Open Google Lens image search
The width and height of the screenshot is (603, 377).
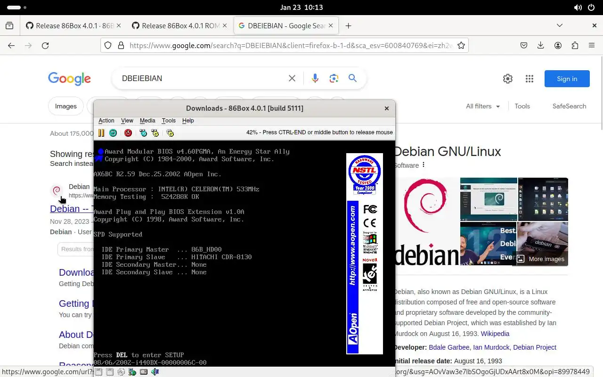(334, 79)
